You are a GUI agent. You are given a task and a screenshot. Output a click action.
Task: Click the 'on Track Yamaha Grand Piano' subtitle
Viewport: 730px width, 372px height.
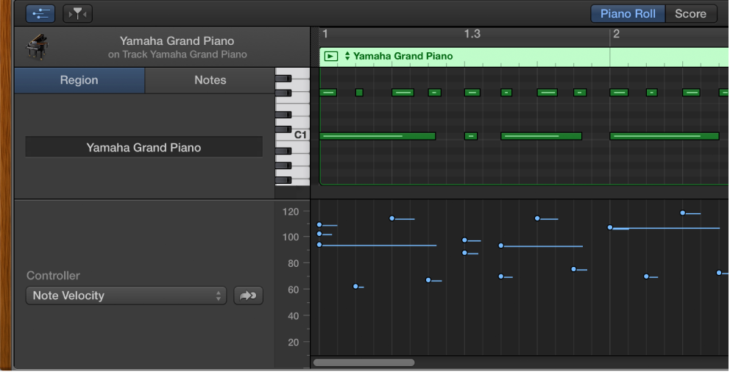pyautogui.click(x=177, y=54)
